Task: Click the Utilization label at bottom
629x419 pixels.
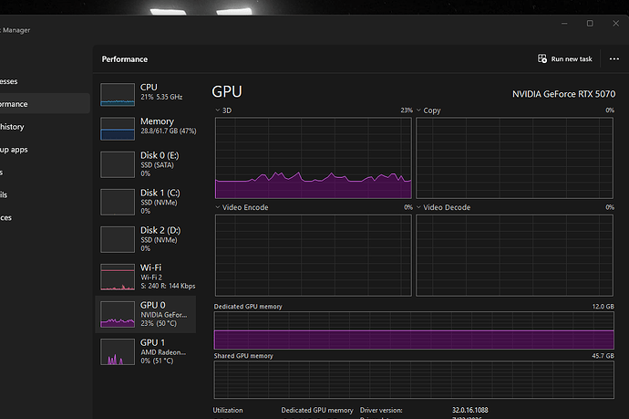Action: [x=228, y=410]
